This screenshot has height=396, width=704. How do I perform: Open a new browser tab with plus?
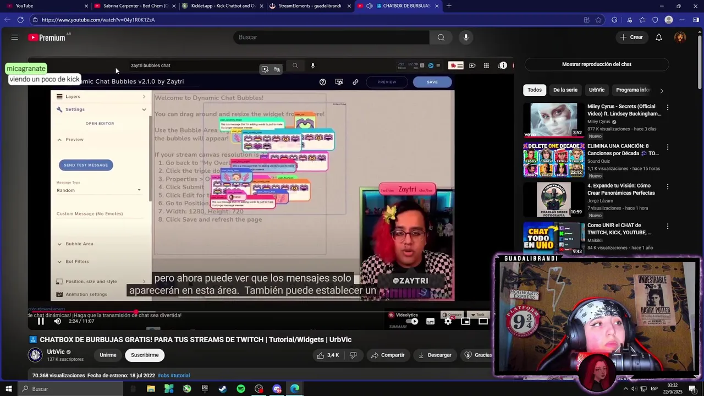tap(449, 6)
